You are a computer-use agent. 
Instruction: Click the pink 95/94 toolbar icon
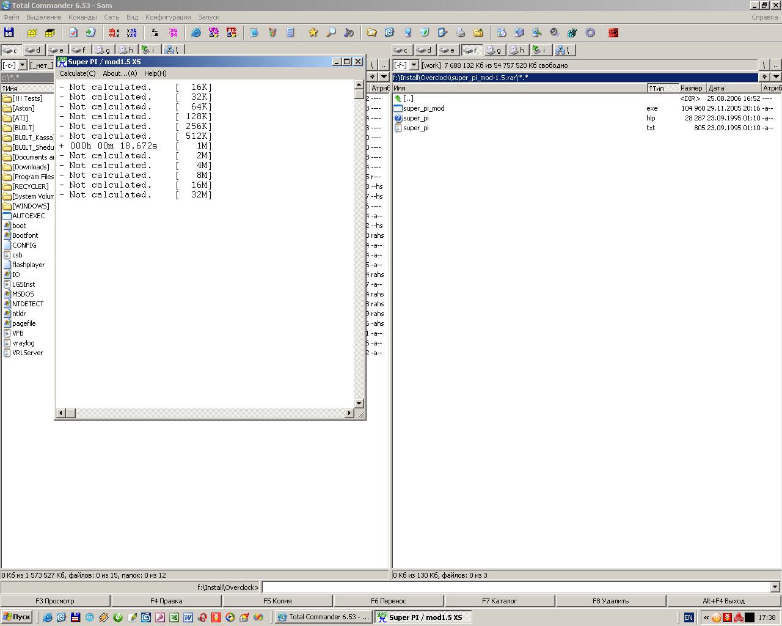point(173,32)
